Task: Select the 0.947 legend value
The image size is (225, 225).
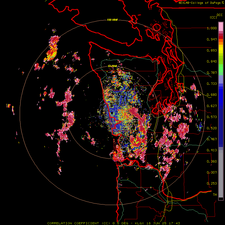Action: click(212, 39)
